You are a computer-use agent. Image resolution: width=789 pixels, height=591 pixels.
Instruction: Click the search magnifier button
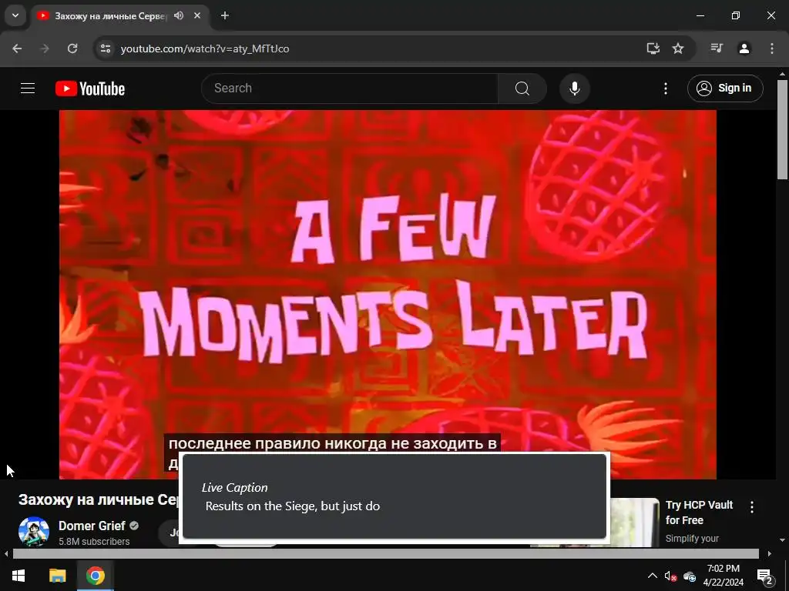522,88
